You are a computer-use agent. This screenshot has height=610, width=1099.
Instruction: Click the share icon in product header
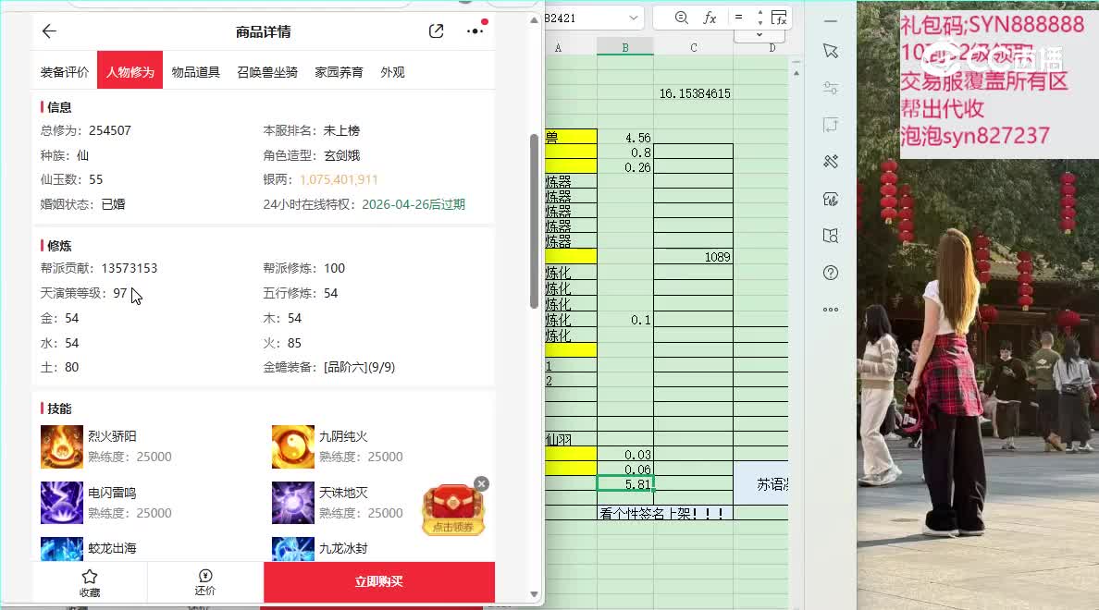click(437, 31)
